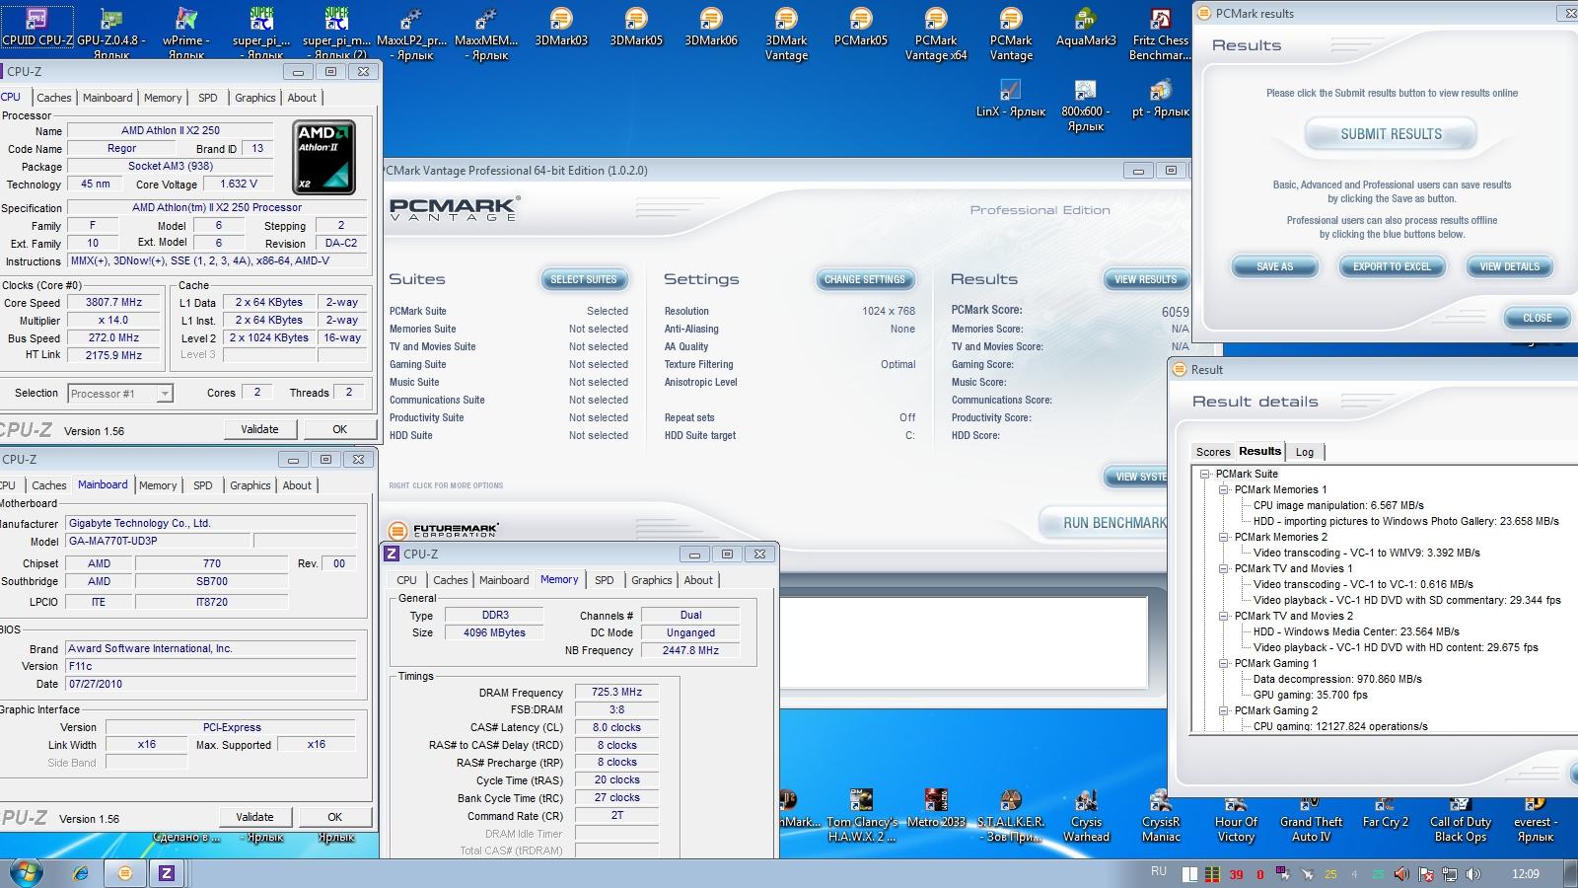Switch to Scores tab in Result details
Screen dimensions: 1578x888
point(1213,452)
